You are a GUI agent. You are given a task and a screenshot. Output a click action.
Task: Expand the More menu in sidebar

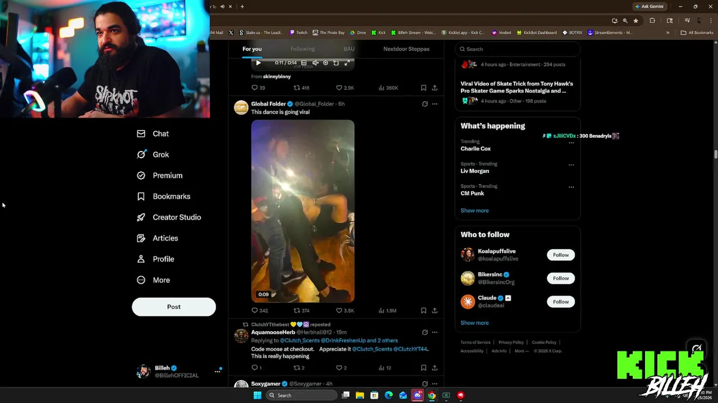pyautogui.click(x=153, y=280)
